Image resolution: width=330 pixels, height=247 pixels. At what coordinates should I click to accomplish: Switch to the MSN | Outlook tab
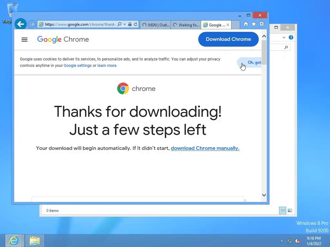[155, 25]
